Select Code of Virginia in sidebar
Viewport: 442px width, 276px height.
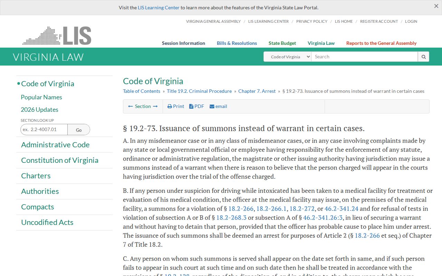[x=48, y=83]
